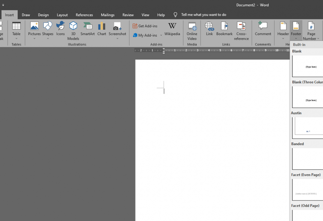Choose the Austin footer thumbnail
Image resolution: width=323 pixels, height=221 pixels.
coord(308,128)
